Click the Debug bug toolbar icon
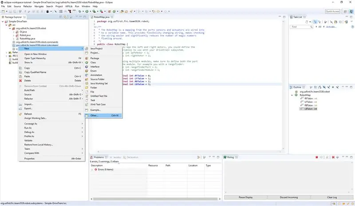355x206 pixels. pos(80,12)
